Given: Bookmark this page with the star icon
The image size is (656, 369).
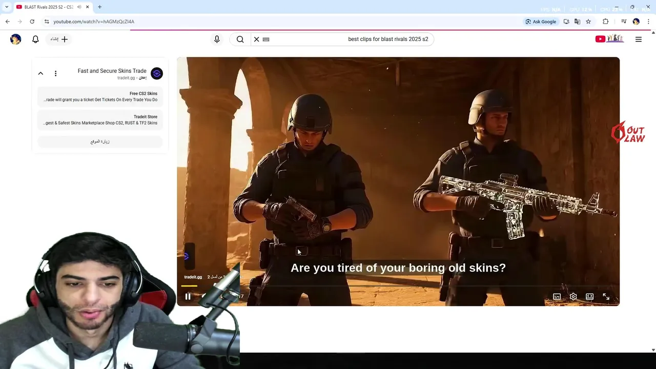Looking at the screenshot, I should [588, 22].
